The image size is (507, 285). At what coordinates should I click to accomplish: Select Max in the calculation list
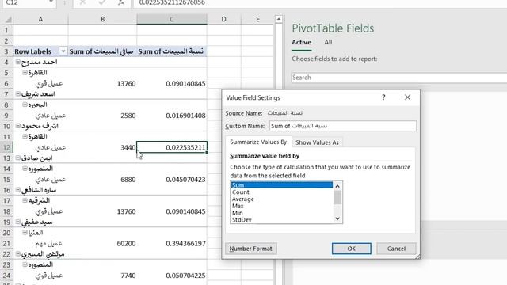point(282,206)
